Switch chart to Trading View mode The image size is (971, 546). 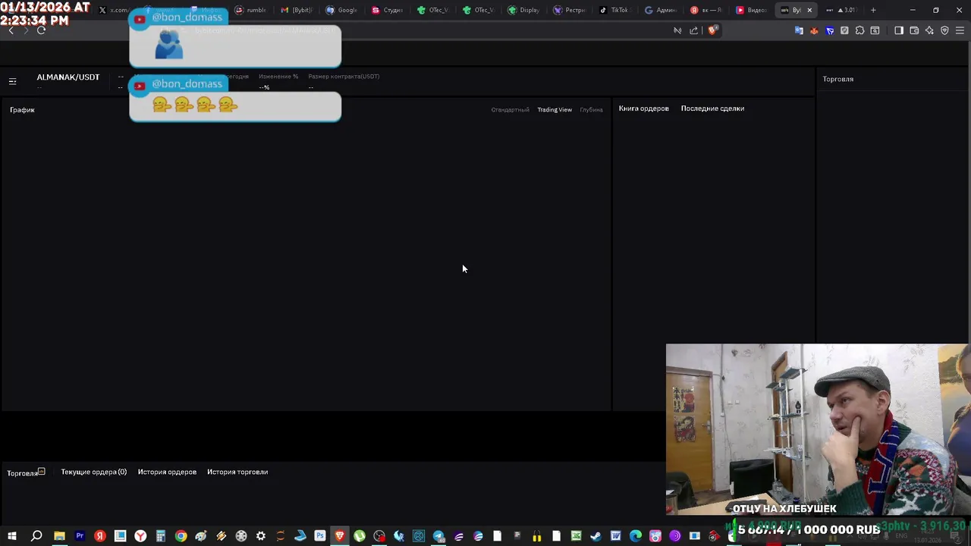point(555,110)
